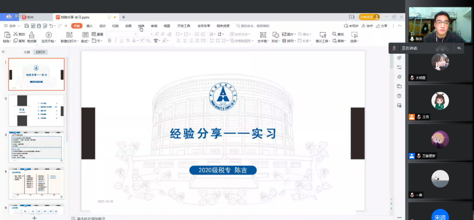Open the font name dropdown
Viewport: 474px width, 220px height.
click(135, 34)
